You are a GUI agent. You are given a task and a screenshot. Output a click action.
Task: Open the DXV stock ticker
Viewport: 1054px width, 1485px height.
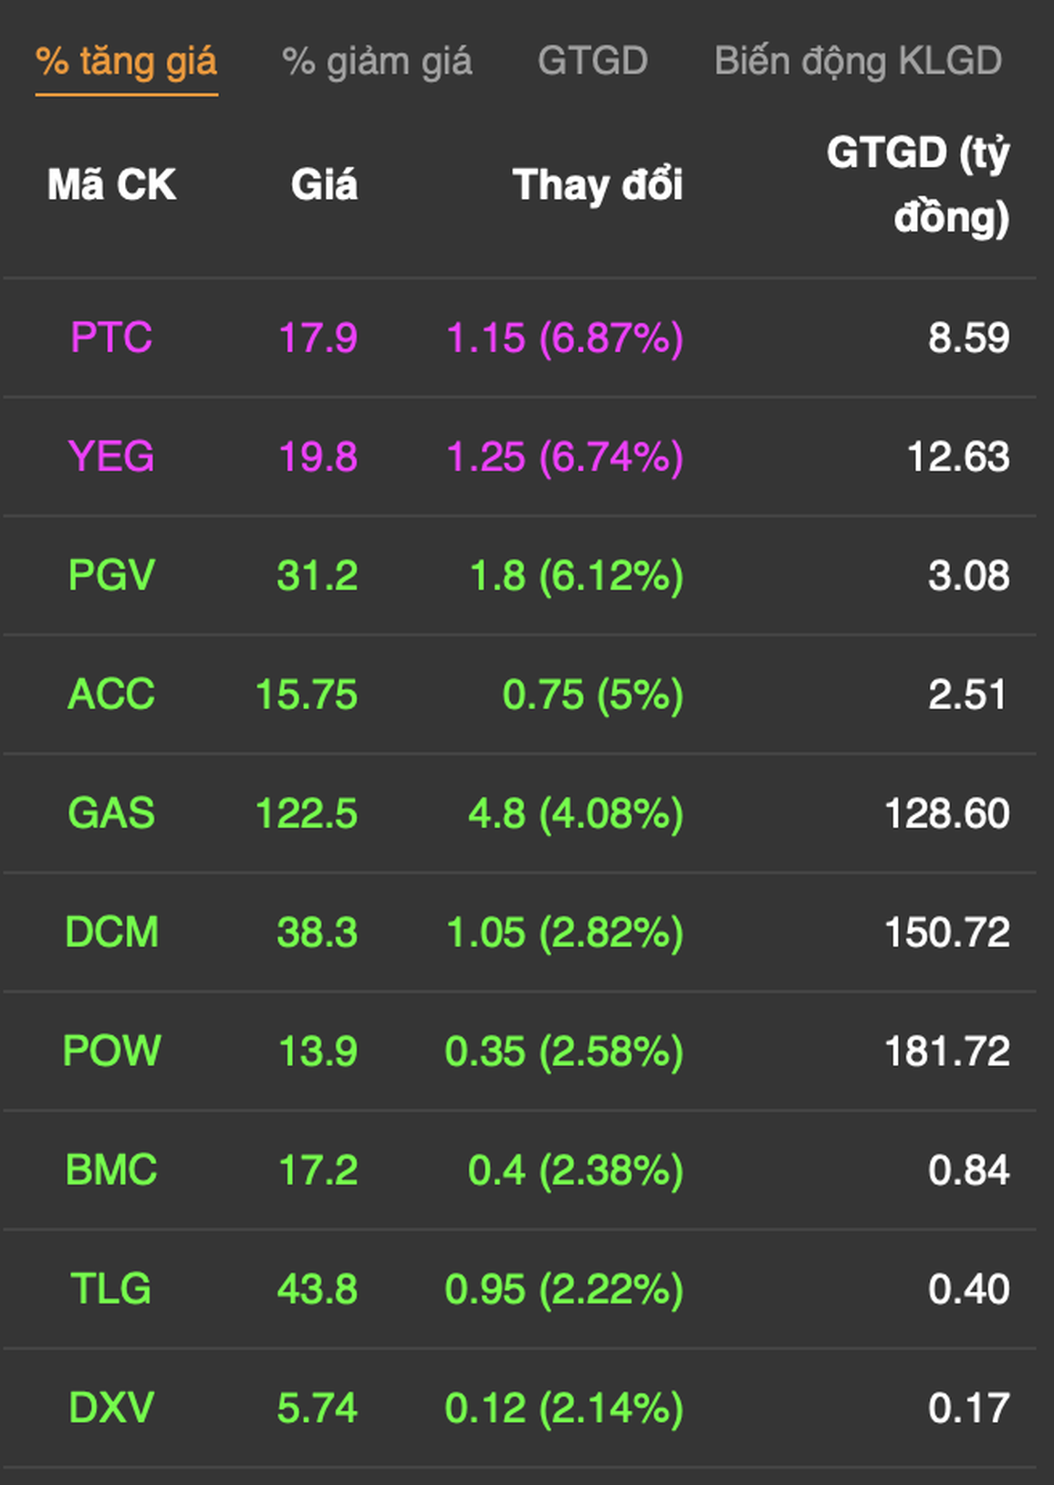[111, 1407]
